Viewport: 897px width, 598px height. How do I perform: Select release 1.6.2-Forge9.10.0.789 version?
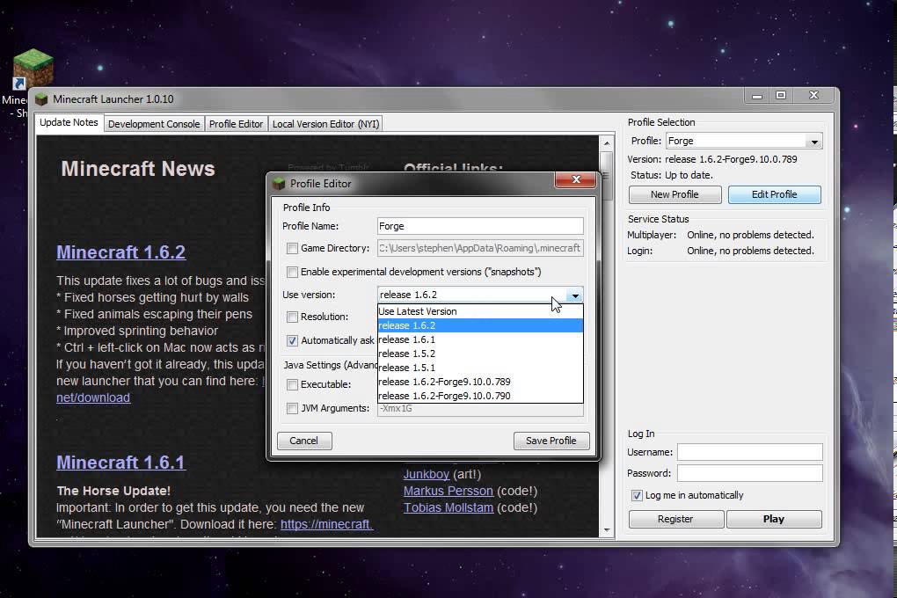pyautogui.click(x=480, y=382)
